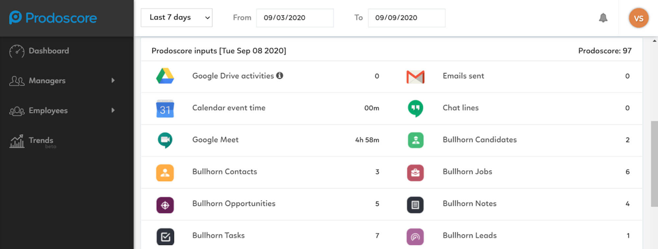Select Managers menu item
The image size is (658, 249).
pos(47,80)
